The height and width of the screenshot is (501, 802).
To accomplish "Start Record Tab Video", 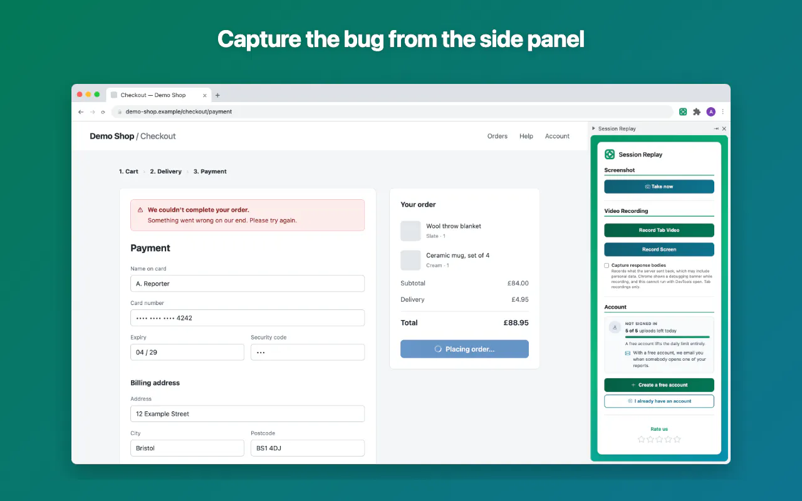I will (659, 230).
